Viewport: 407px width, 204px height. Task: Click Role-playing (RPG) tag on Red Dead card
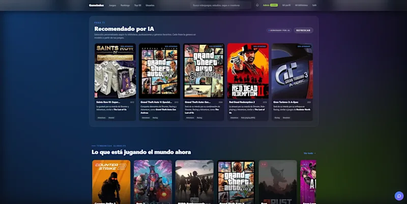pyautogui.click(x=248, y=118)
